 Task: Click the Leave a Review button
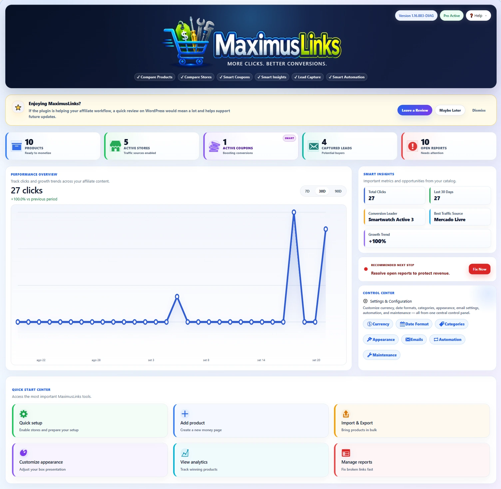pyautogui.click(x=415, y=110)
